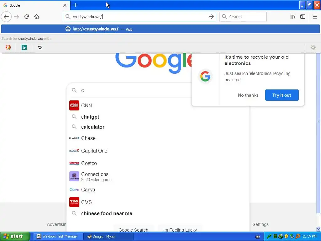
Task: Open search settings gear icon
Action: tap(313, 47)
